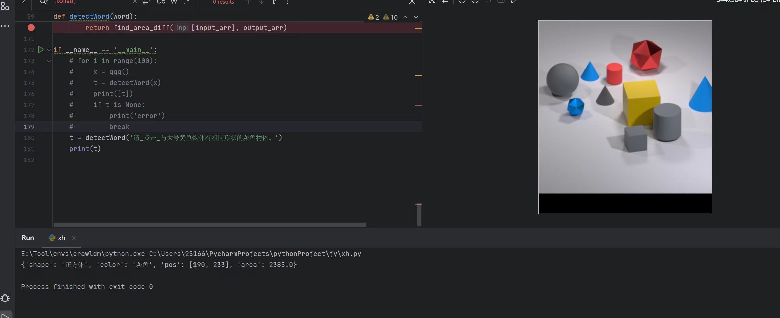
Task: Click "# print('error')" comment line
Action: coord(117,116)
